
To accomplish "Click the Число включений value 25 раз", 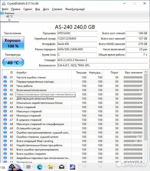I will [137, 49].
